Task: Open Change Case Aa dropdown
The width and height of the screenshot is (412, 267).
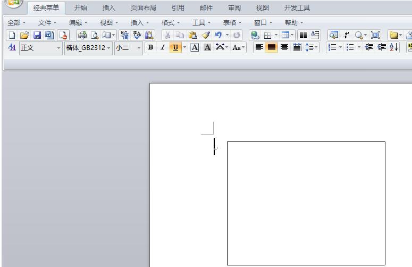Action: coord(238,47)
